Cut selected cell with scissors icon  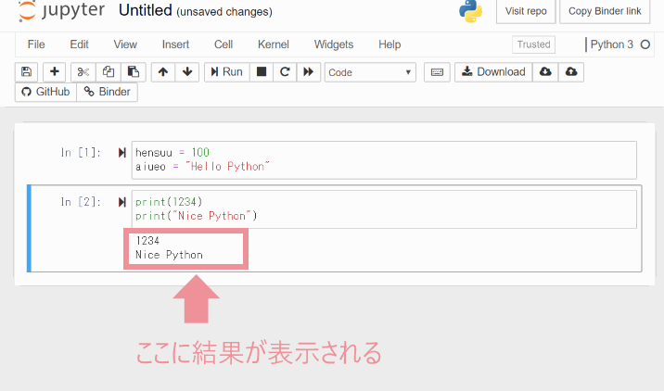83,72
